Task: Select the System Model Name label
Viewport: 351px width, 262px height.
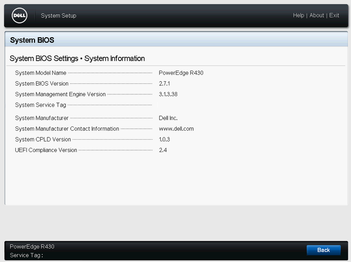Action: (x=40, y=73)
